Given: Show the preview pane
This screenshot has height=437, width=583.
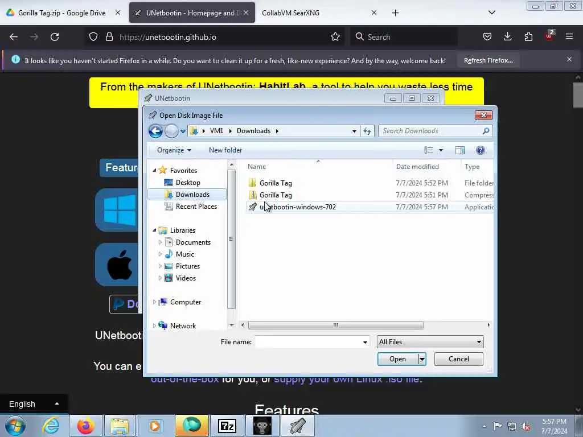Looking at the screenshot, I should 460,150.
